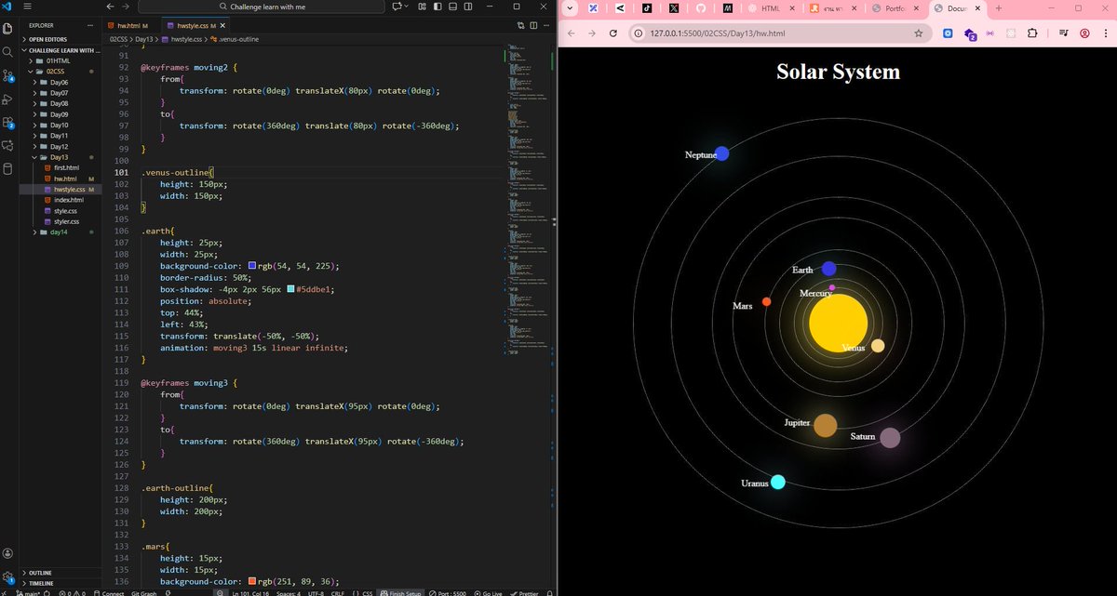Click the main branch indicator in the status bar
Image resolution: width=1117 pixels, height=596 pixels.
[x=27, y=592]
